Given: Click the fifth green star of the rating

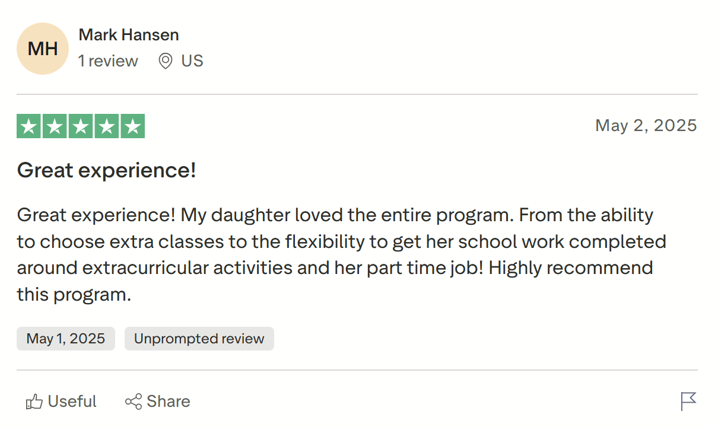Looking at the screenshot, I should (134, 126).
